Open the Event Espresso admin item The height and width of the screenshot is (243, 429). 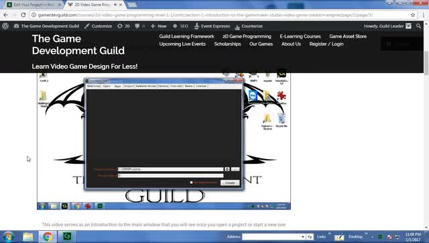click(x=212, y=26)
